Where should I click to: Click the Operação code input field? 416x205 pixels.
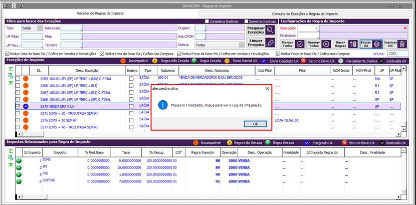pyautogui.click(x=308, y=28)
